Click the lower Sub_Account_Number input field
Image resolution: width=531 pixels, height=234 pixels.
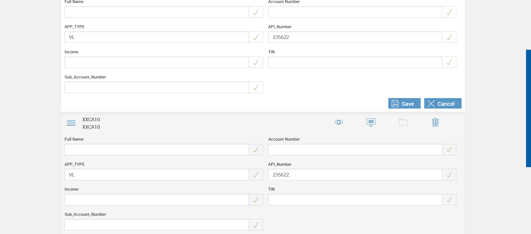coord(157,225)
